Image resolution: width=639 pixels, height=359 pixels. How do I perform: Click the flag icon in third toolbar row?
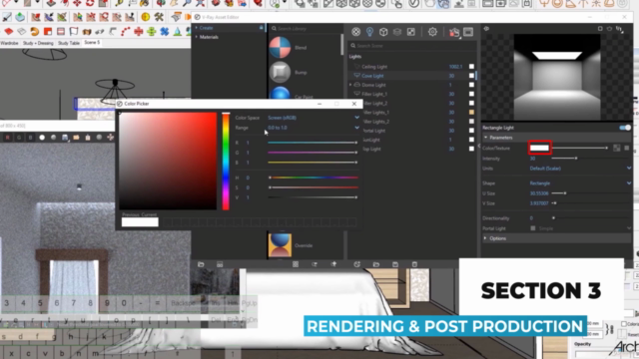pyautogui.click(x=74, y=31)
